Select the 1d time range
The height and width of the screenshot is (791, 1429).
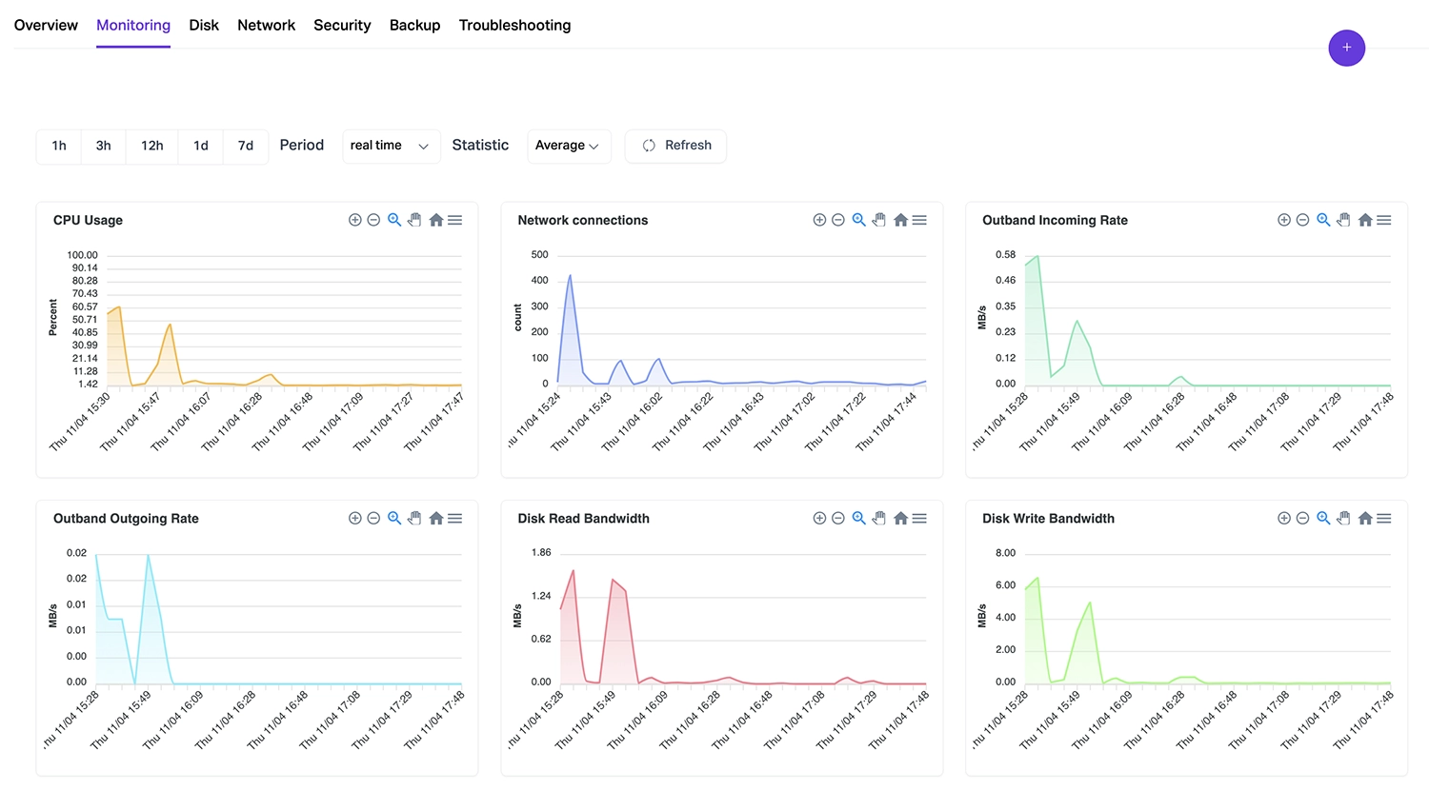[201, 146]
